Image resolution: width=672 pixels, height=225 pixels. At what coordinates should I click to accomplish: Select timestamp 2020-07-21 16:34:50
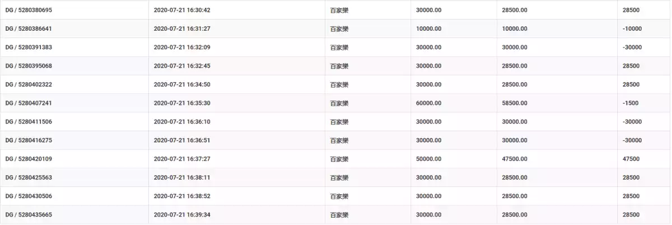pos(182,85)
